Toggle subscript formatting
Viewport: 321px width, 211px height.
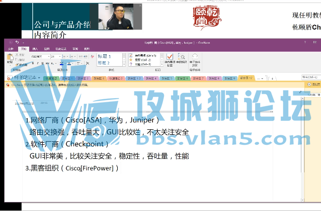tap(52, 64)
